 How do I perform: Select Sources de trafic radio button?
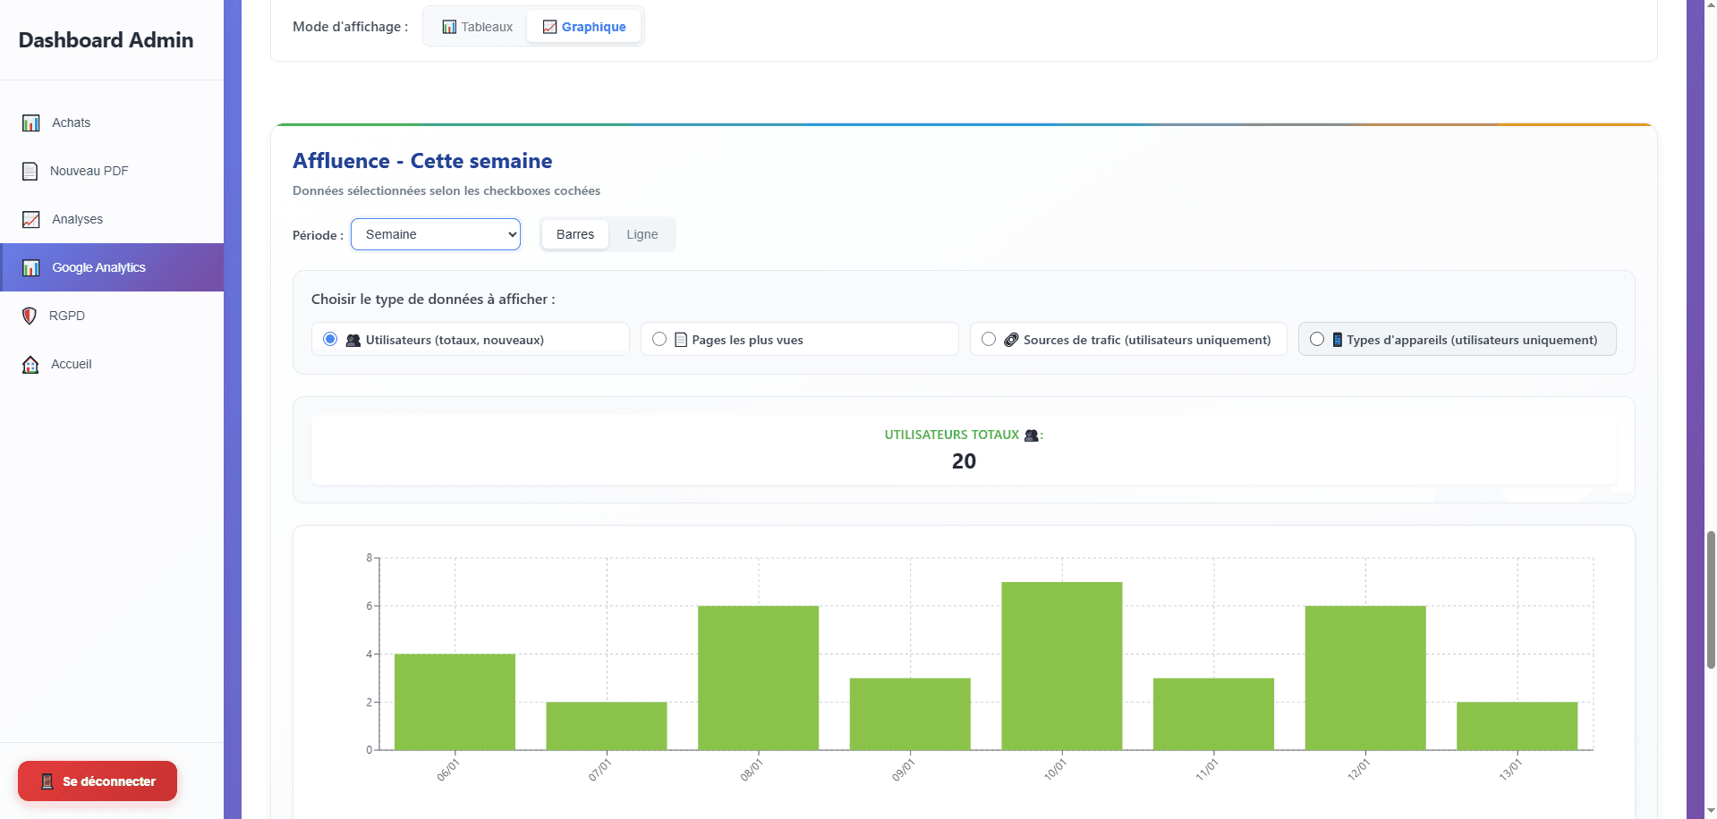pos(989,339)
